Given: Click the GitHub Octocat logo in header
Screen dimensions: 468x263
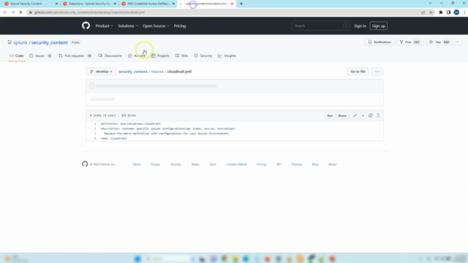Looking at the screenshot, I should pos(86,26).
